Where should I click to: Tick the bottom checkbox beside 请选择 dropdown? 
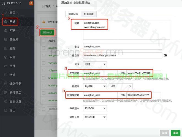pyautogui.click(x=44, y=109)
